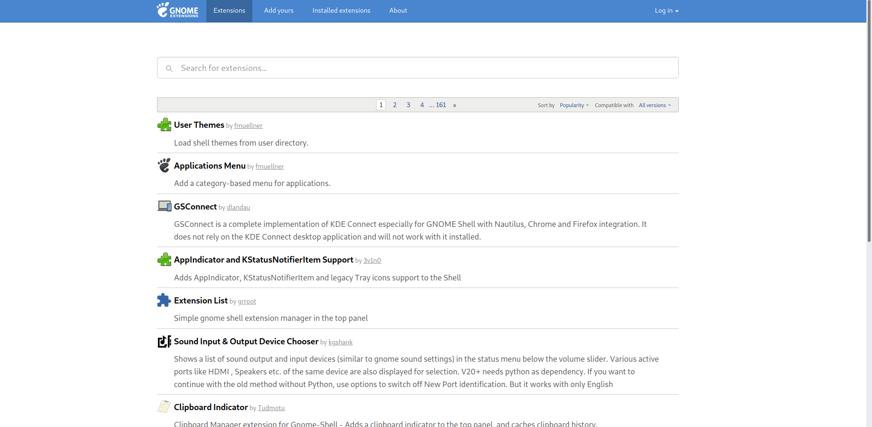Open the Extension List title
The image size is (872, 427).
click(x=201, y=301)
